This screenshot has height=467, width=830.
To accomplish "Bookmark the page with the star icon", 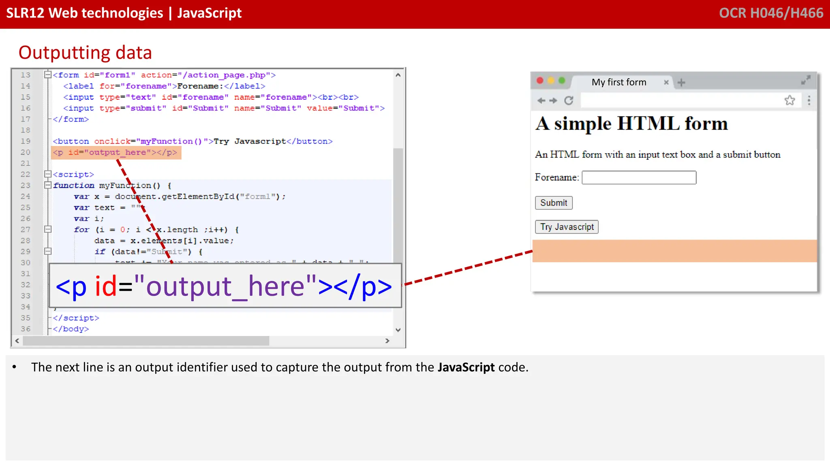I will (789, 100).
